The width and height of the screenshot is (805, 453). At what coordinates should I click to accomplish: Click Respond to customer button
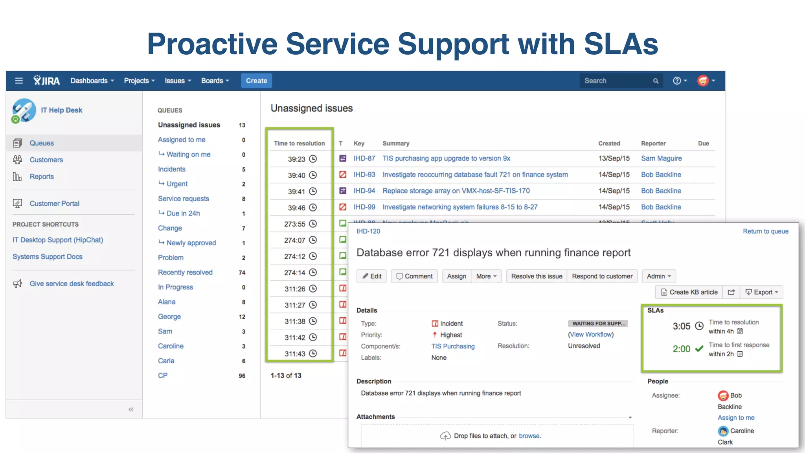pyautogui.click(x=602, y=276)
